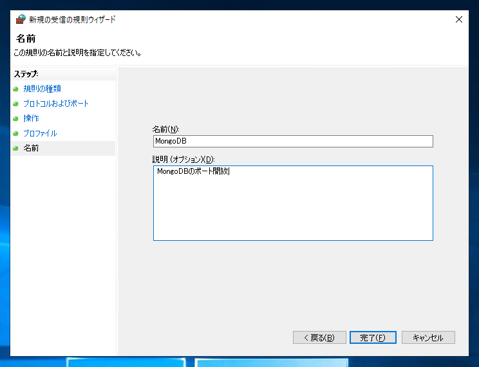
Task: Click the 新規の受信の規則ウィザード window title
Action: click(x=72, y=19)
